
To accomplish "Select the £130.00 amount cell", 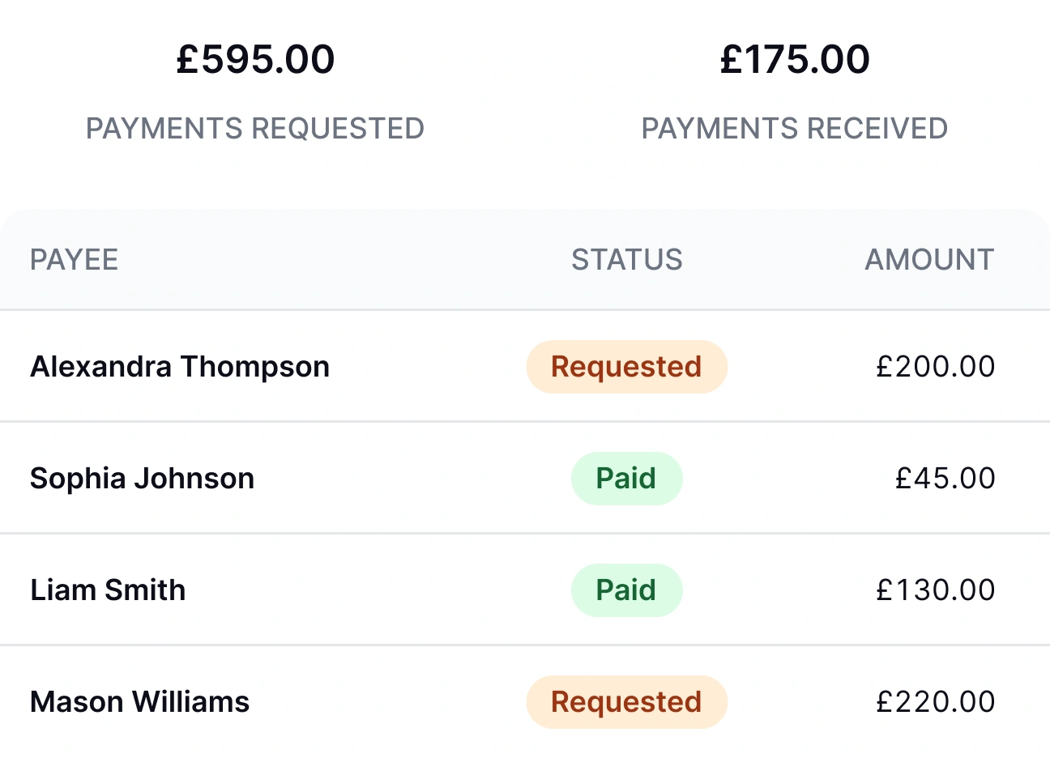I will [937, 590].
